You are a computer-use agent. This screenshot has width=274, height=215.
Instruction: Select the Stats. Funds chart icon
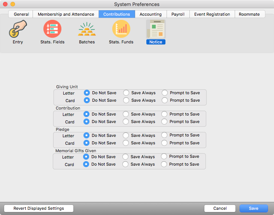(x=121, y=30)
